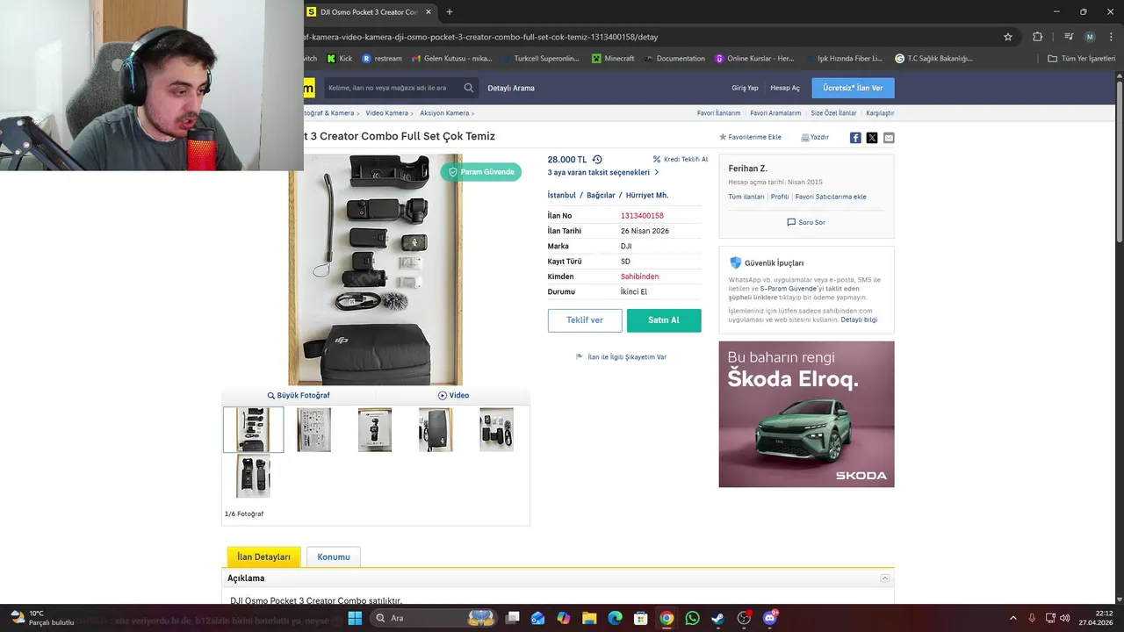Open the Gelen Kutusu Gmail bookmark
Viewport: 1124px width, 632px height.
451,59
